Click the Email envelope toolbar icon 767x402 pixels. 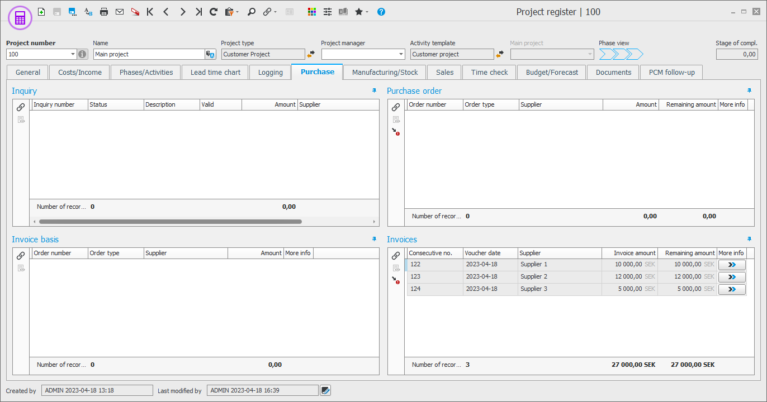point(120,11)
